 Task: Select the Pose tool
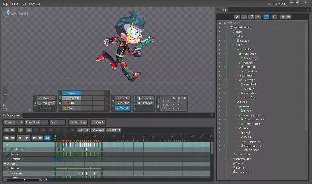(x=46, y=98)
